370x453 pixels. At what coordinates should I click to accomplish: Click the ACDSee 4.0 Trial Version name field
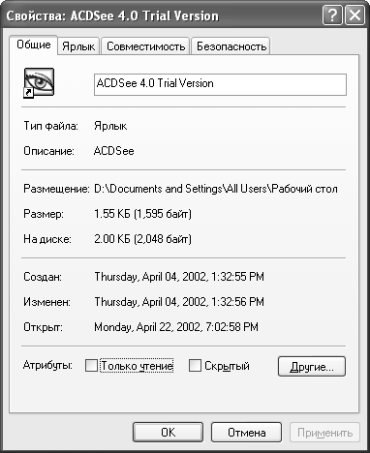220,84
